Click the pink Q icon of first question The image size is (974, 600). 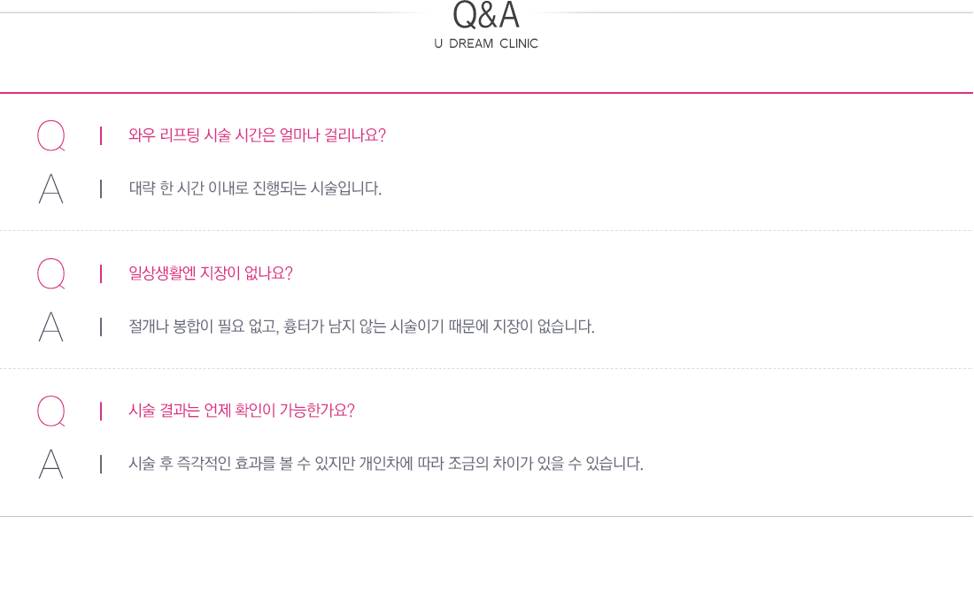pos(51,136)
